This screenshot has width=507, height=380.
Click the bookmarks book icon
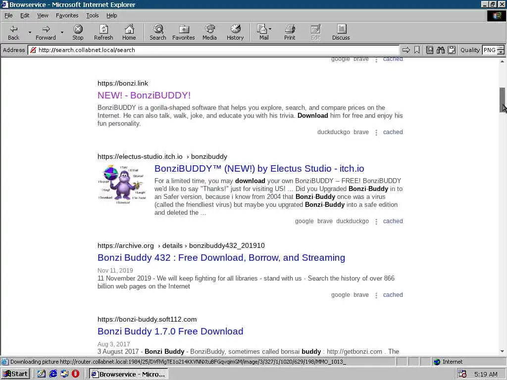pos(429,50)
